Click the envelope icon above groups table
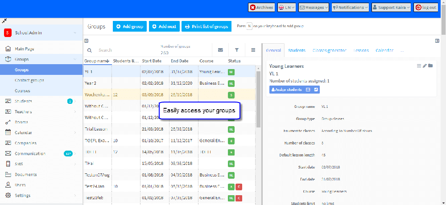The width and height of the screenshot is (446, 205). tap(220, 50)
